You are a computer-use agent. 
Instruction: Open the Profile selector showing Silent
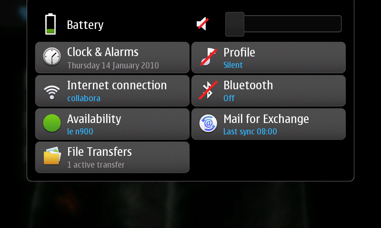[269, 57]
